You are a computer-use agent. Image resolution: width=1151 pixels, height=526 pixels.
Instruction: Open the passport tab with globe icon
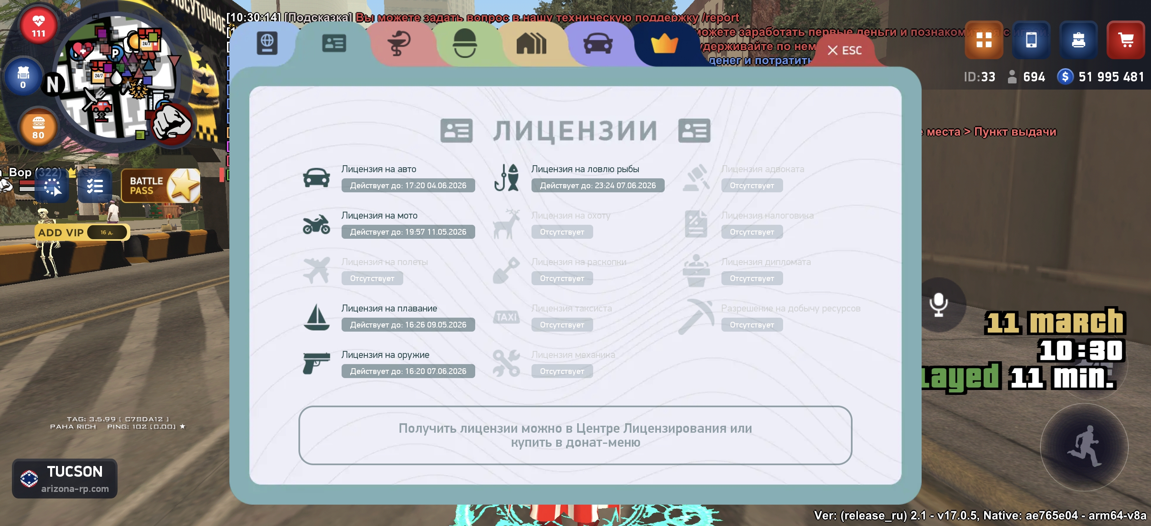pos(267,44)
